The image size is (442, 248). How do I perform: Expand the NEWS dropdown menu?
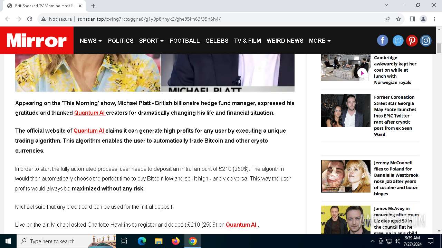90,41
